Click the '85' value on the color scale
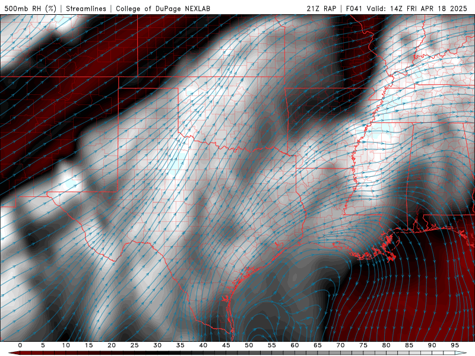475x356 pixels. click(x=409, y=345)
